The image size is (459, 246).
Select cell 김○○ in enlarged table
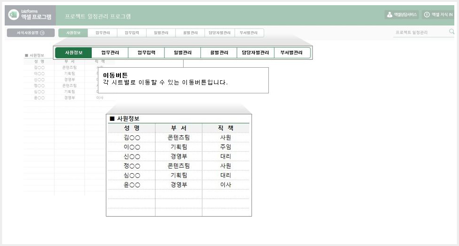[132, 137]
